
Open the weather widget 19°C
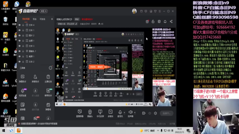click(x=147, y=130)
